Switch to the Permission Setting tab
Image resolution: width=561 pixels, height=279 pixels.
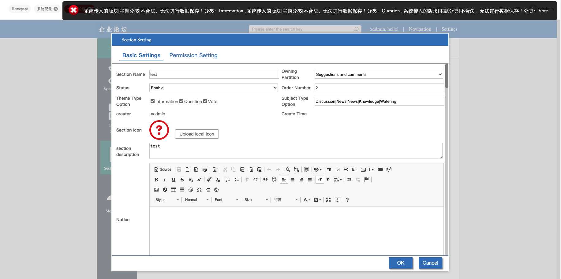coord(193,55)
